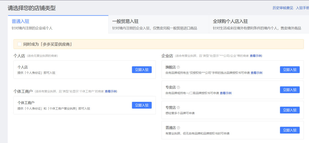Image resolution: width=309 pixels, height=143 pixels.
Task: Enable 同时成为多多买菜供应商 checkbox
Action: [x=19, y=44]
